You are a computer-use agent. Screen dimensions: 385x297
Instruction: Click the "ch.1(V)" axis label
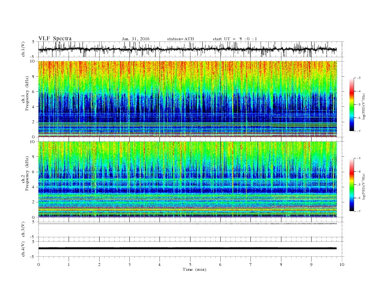[23, 49]
